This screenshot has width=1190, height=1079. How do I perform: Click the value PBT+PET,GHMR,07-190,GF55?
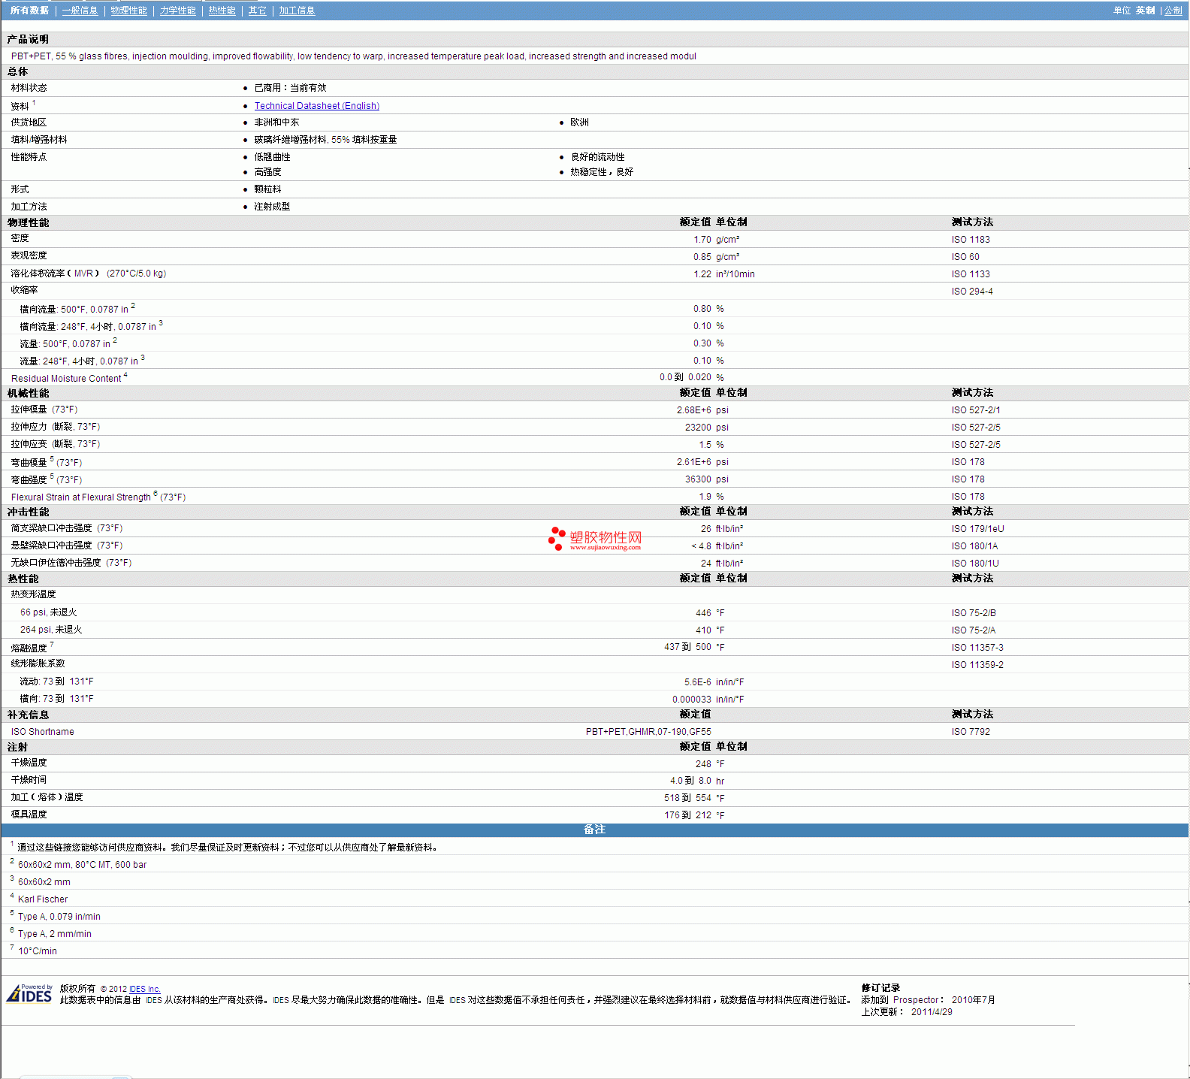648,732
